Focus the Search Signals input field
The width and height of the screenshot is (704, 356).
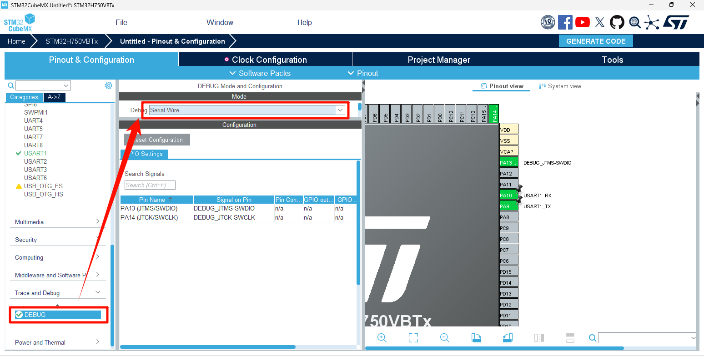[x=150, y=185]
